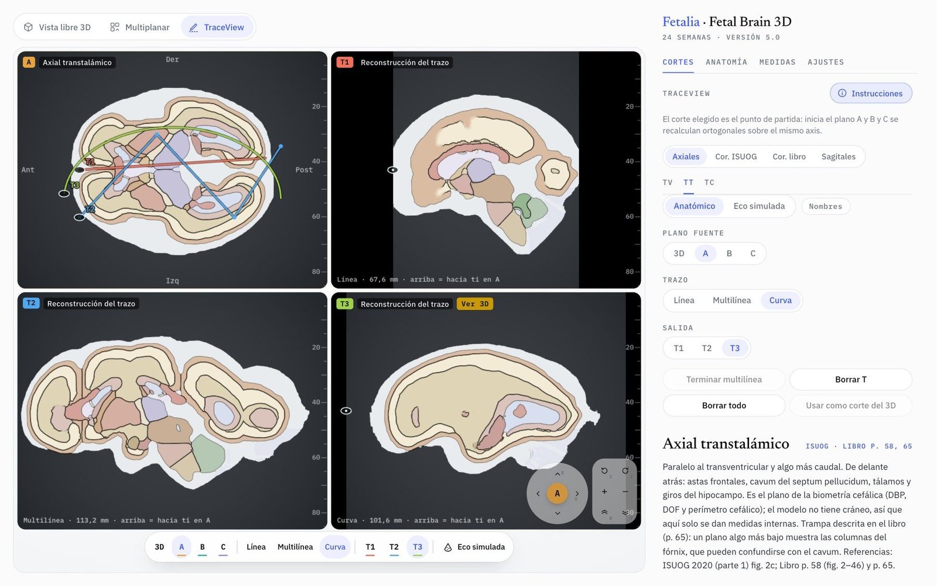Rotate clockwise around Z in navigation pad

pyautogui.click(x=625, y=471)
